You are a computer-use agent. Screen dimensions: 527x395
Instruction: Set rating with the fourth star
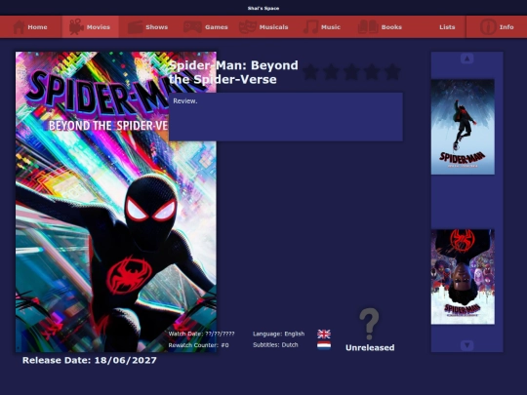click(x=372, y=72)
